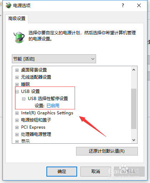Click the settings list scroll up arrow
The image size is (150, 183).
coord(134,70)
